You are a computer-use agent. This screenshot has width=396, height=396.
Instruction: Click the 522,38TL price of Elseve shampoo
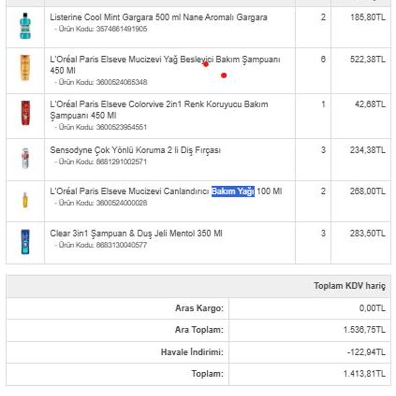pyautogui.click(x=367, y=60)
